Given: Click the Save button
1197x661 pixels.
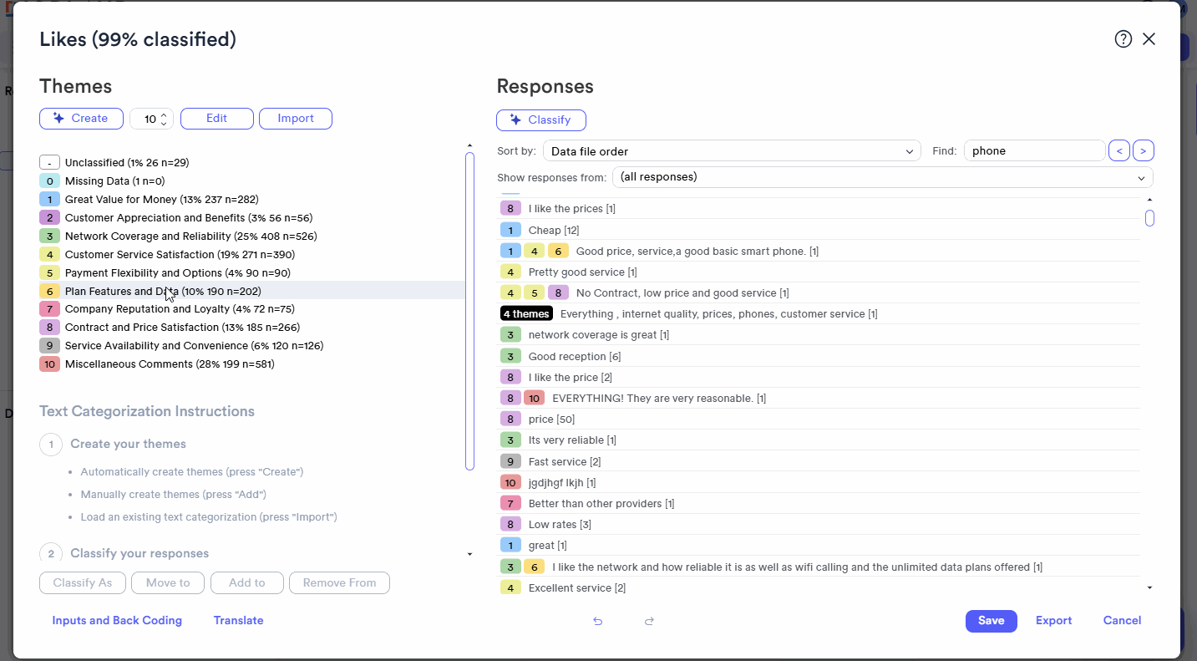Looking at the screenshot, I should (991, 621).
